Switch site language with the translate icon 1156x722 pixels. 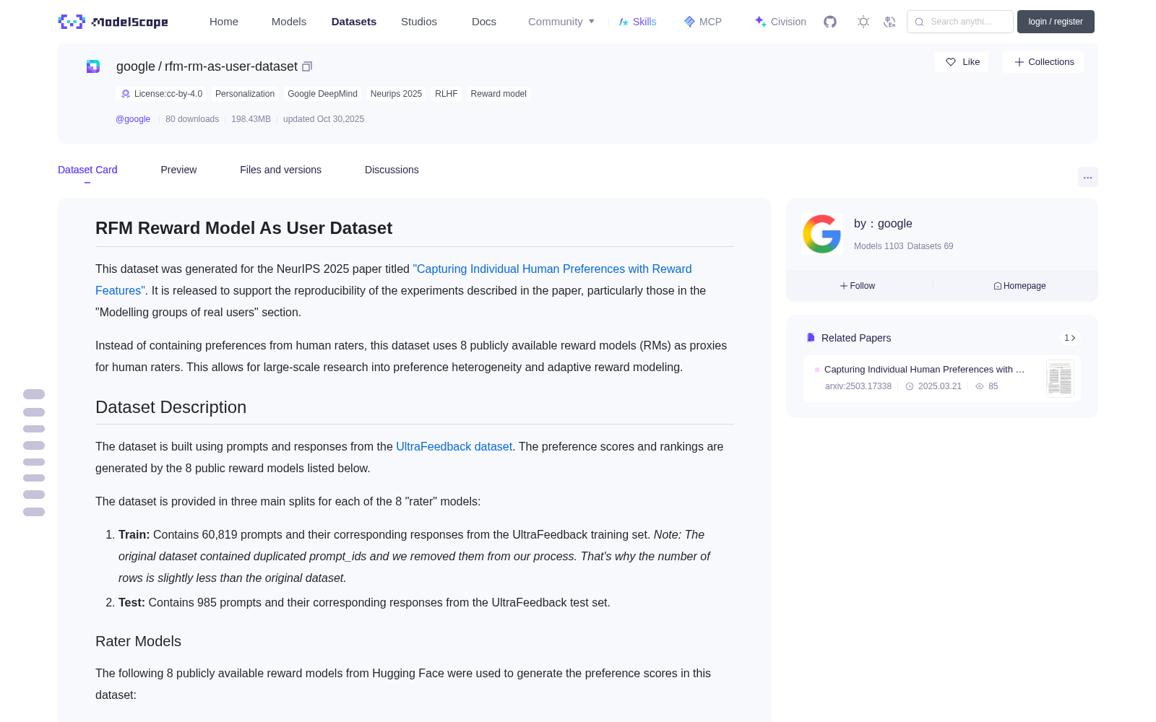pyautogui.click(x=889, y=22)
